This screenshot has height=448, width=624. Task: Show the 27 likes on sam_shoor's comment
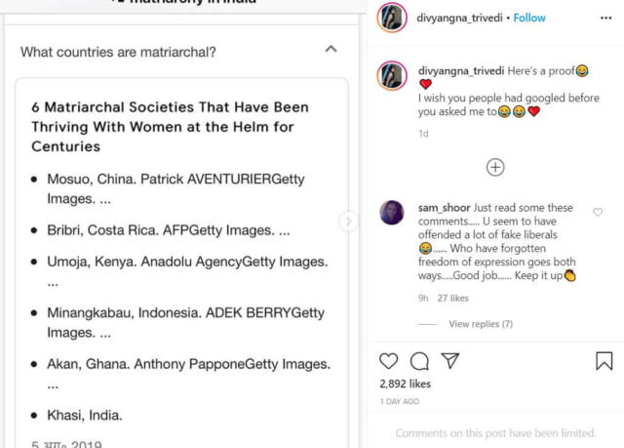pos(452,298)
